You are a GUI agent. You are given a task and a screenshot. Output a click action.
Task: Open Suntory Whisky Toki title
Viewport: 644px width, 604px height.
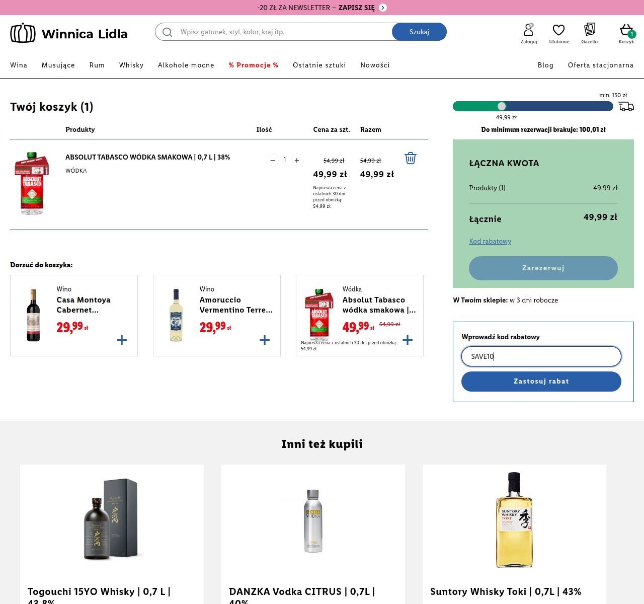point(506,591)
